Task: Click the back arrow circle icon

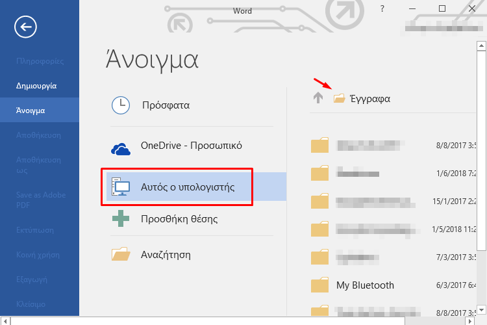Action: [25, 27]
